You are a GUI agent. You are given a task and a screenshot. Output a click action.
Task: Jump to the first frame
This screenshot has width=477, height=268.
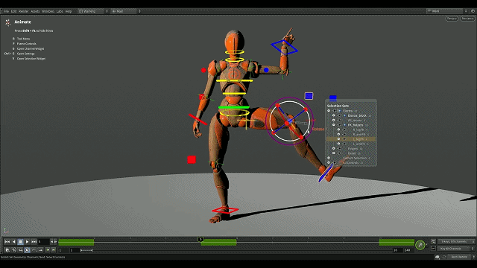(7, 242)
